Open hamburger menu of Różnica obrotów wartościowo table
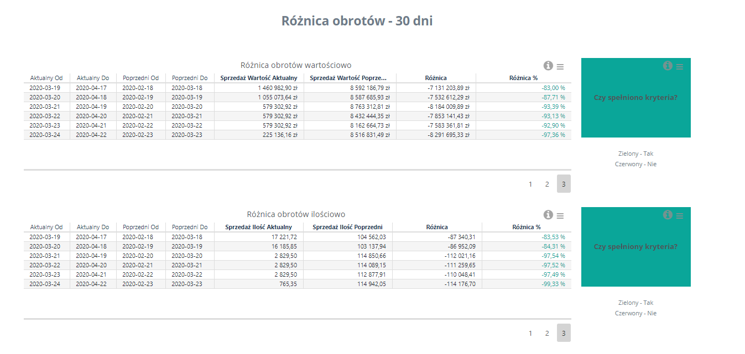Viewport: 745px width, 354px height. [x=560, y=66]
